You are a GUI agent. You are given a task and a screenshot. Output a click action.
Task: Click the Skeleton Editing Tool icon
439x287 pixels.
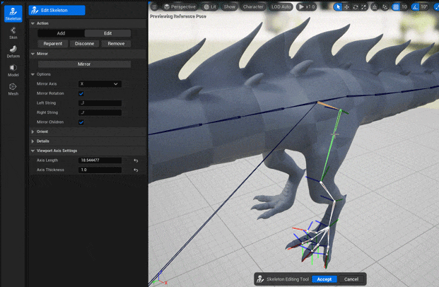coord(260,279)
